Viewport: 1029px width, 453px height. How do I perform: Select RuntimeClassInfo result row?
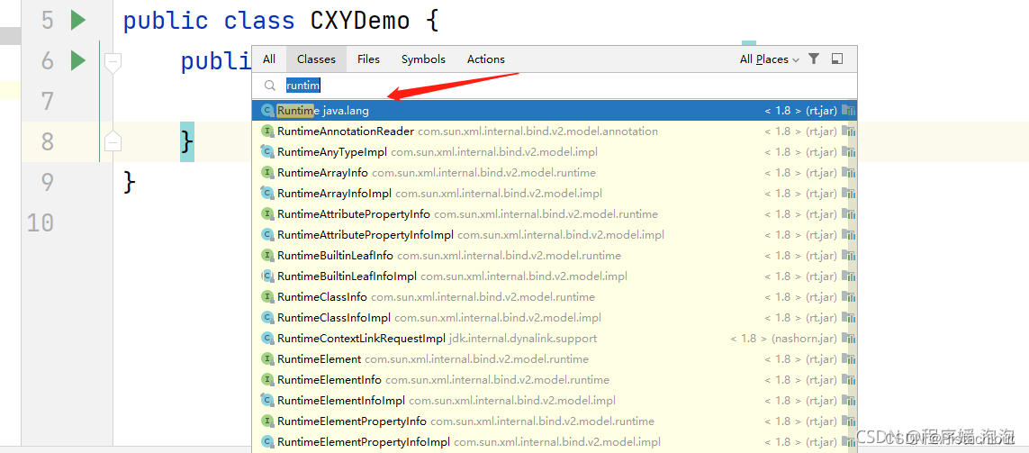555,297
